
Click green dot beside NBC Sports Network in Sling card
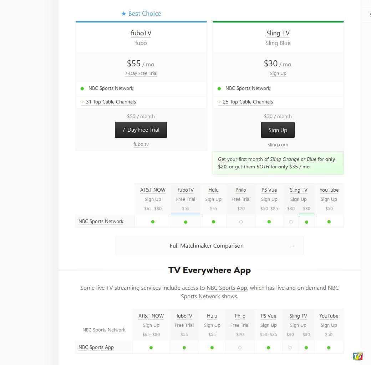tap(219, 88)
